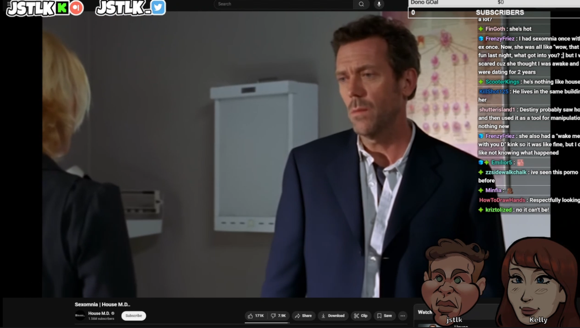Image resolution: width=580 pixels, height=328 pixels.
Task: Dislike the video with the 7.9K thumbs down
Action: click(x=278, y=316)
